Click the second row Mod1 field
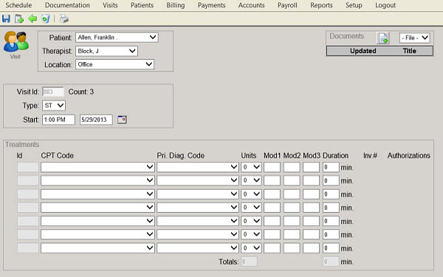443x277 pixels. tap(272, 180)
